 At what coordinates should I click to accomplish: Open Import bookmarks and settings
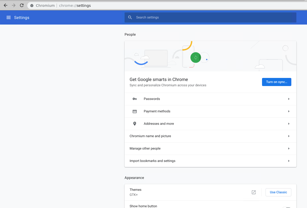210,161
